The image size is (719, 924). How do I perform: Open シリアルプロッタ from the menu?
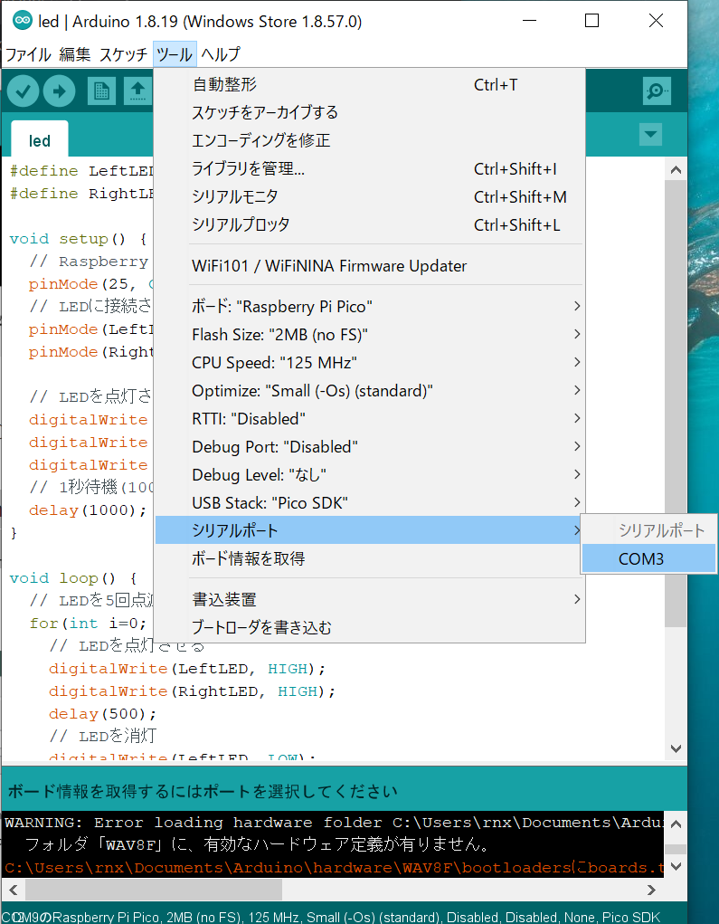tap(370, 225)
